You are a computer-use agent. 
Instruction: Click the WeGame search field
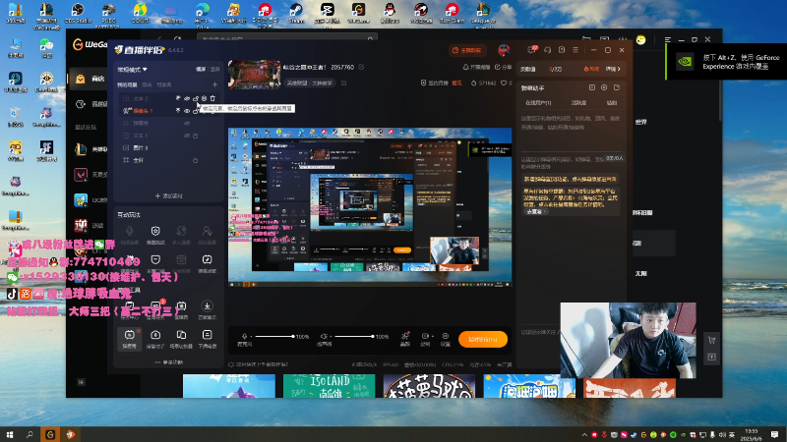coord(286,38)
